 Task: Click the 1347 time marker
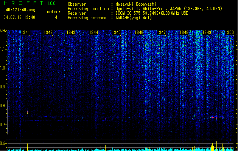click(161, 32)
